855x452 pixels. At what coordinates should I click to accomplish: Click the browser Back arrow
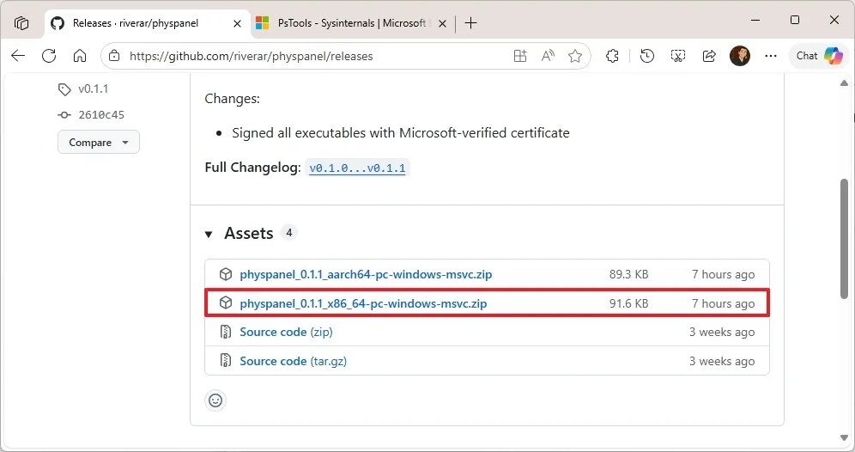18,56
